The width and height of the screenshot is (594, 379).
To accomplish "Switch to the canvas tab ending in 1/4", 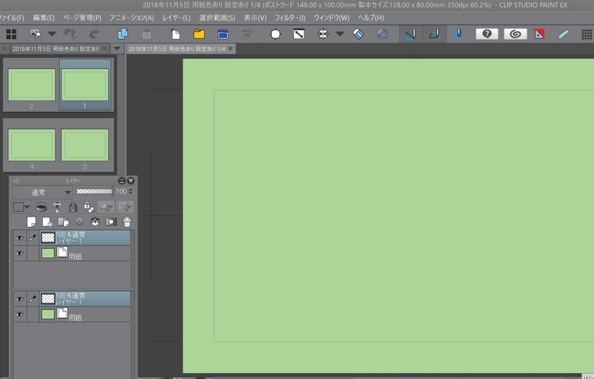I will [177, 49].
